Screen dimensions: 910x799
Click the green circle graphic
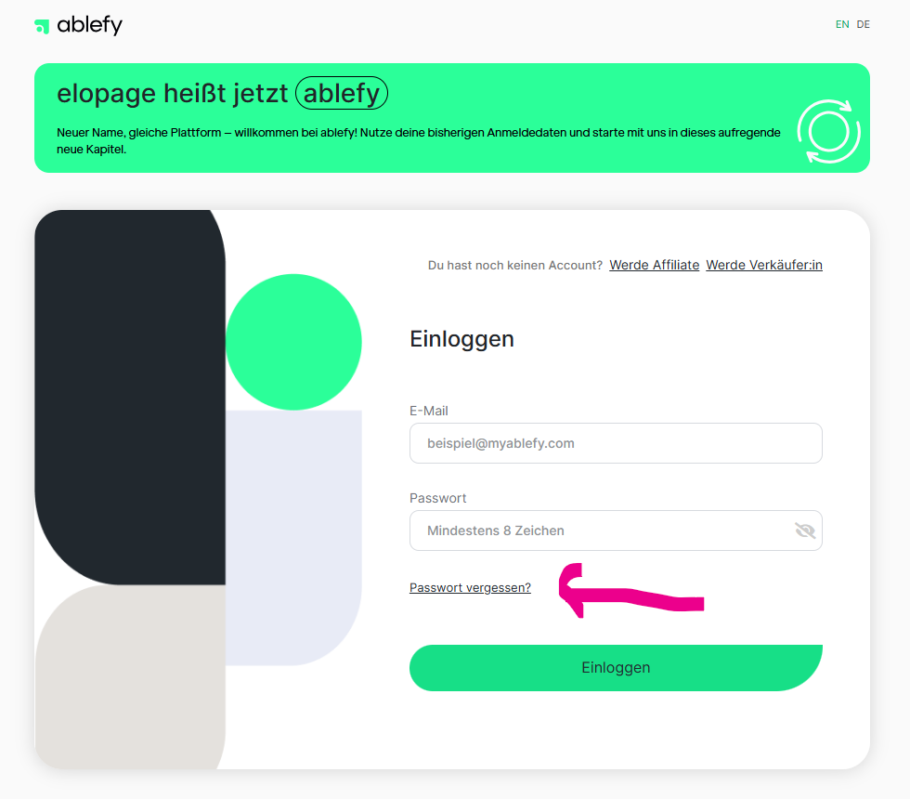(293, 342)
